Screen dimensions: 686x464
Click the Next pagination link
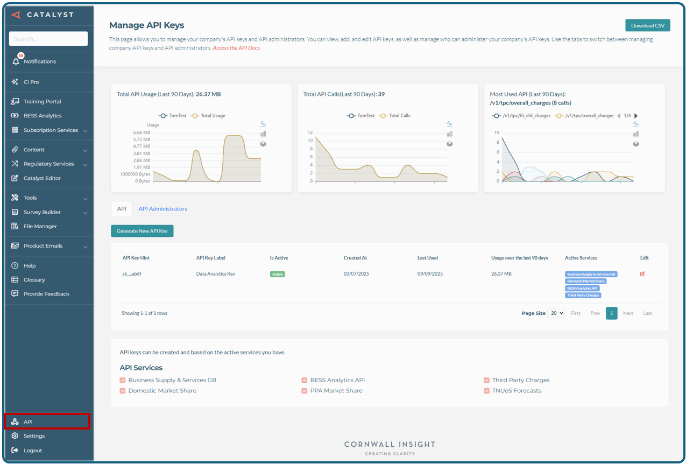pos(628,313)
